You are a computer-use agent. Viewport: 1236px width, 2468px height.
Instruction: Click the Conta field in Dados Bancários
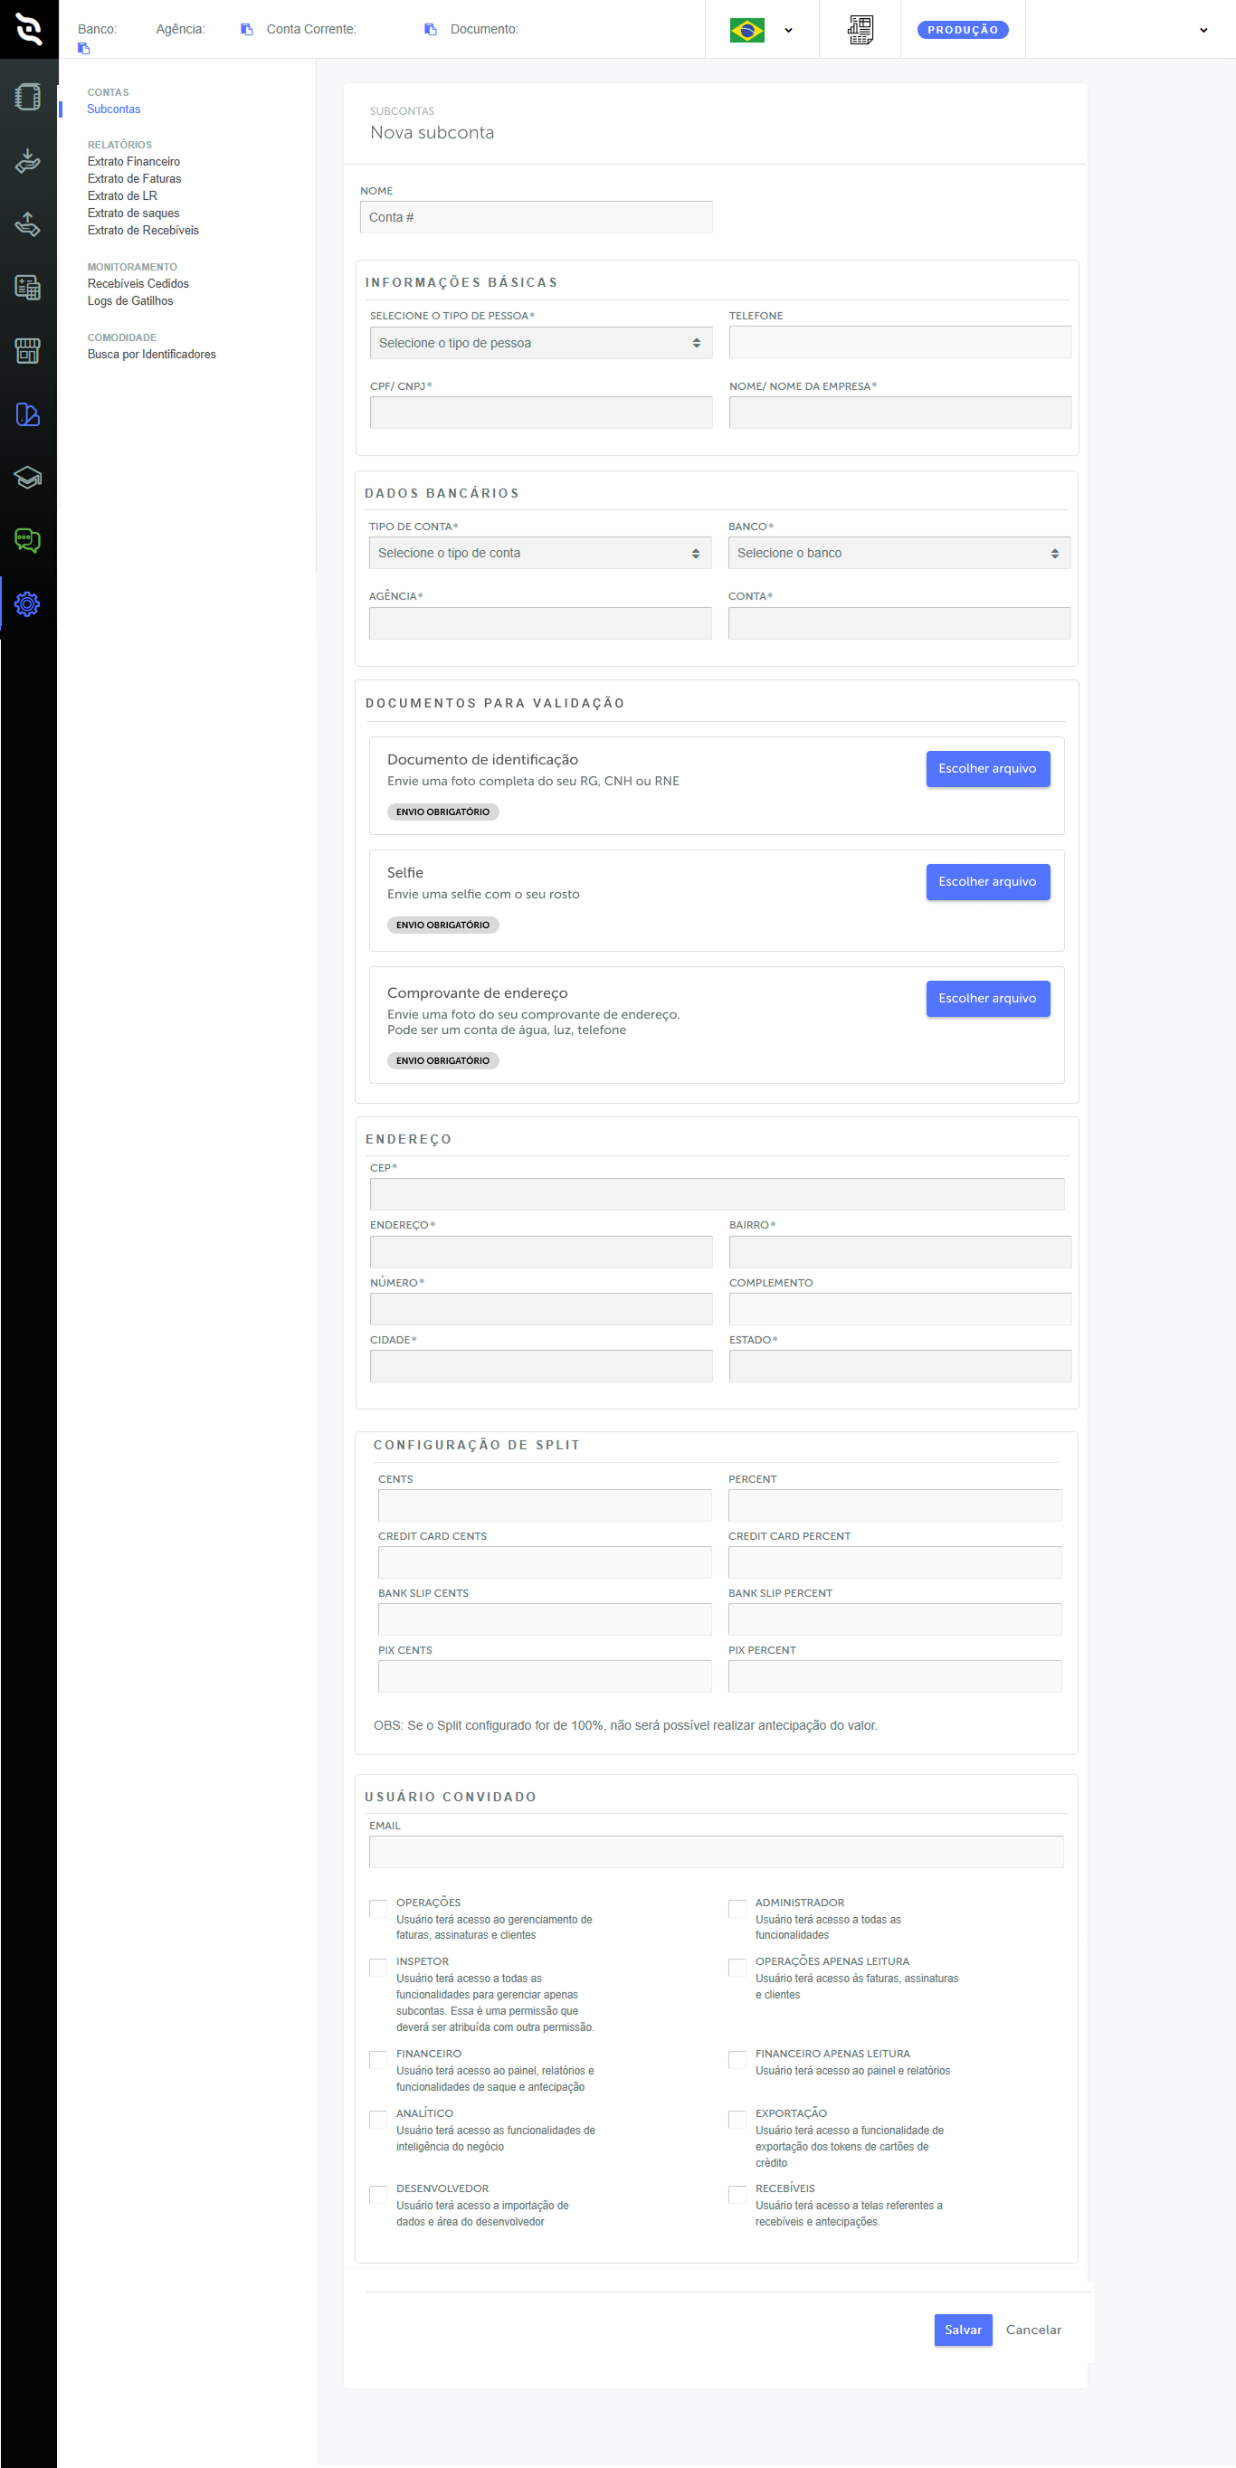(x=898, y=622)
